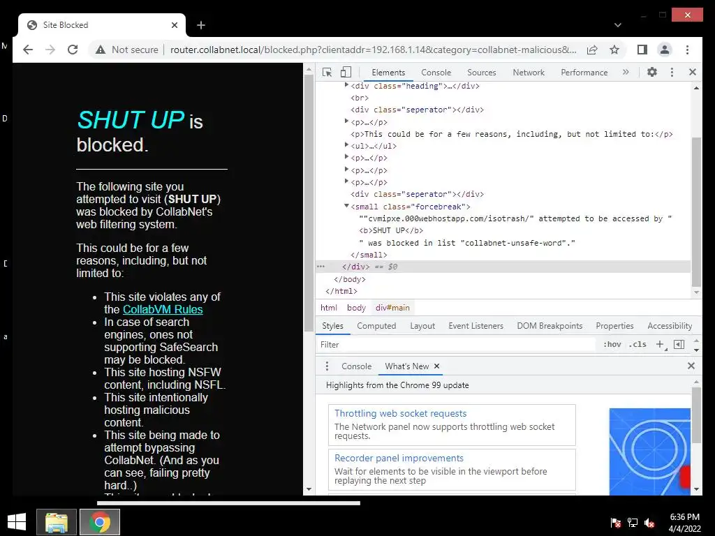Switch to the Network tab
715x536 pixels.
coord(529,73)
